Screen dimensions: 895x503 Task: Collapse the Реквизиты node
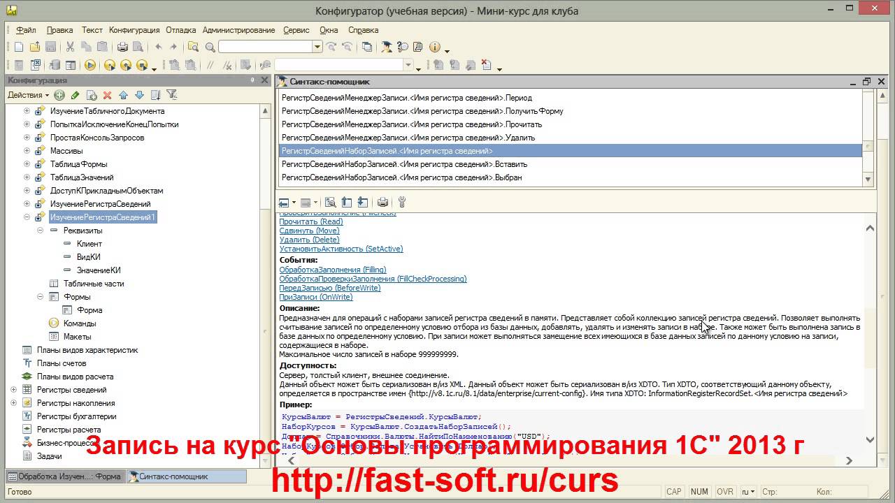(41, 231)
